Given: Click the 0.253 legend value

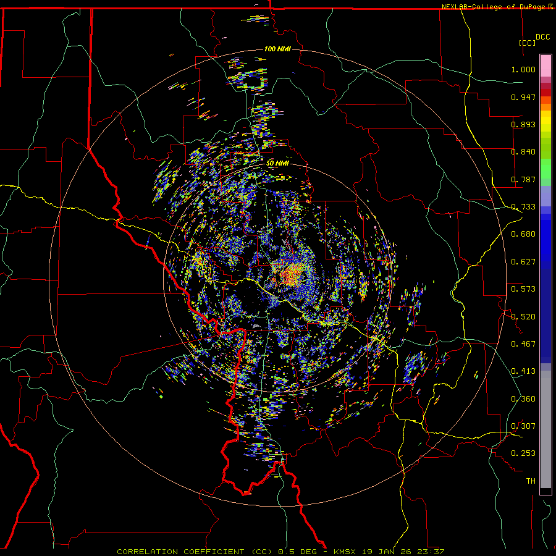Looking at the screenshot, I should click(523, 453).
